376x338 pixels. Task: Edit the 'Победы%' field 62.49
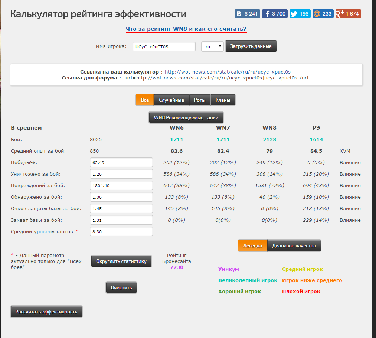[121, 162]
